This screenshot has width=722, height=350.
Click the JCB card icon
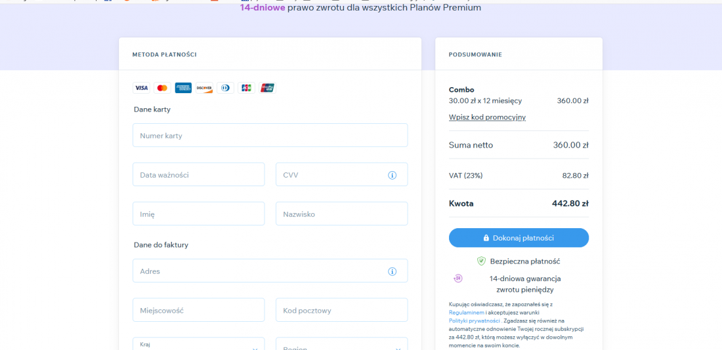point(246,88)
